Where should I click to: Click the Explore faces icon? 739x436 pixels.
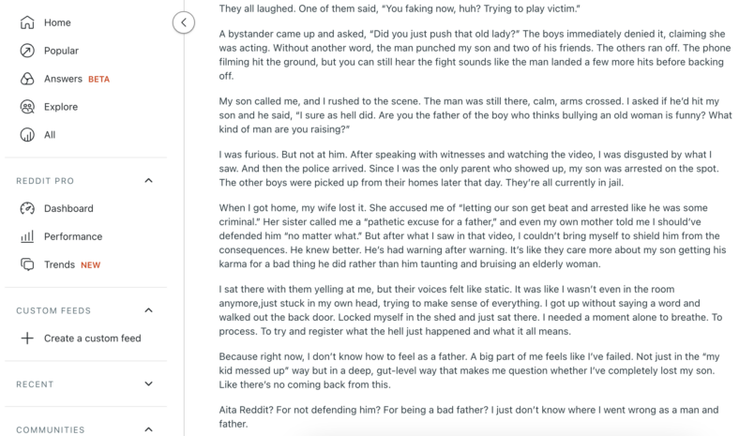(27, 107)
